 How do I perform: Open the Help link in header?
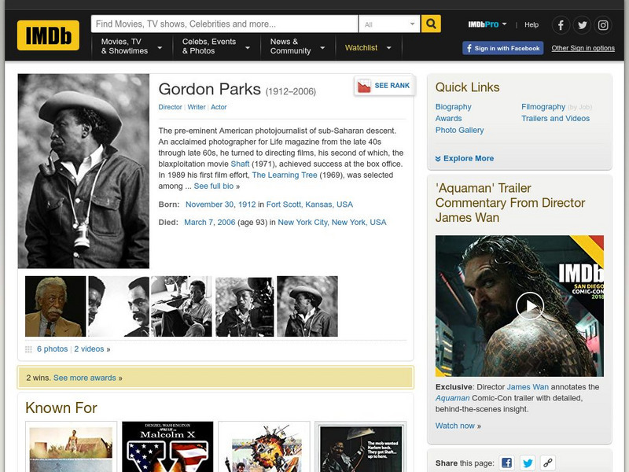pyautogui.click(x=532, y=24)
